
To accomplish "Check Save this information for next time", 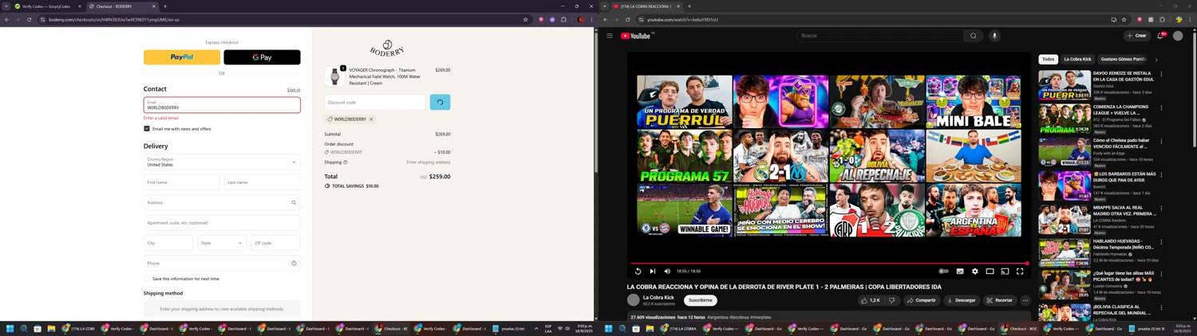I will (147, 279).
